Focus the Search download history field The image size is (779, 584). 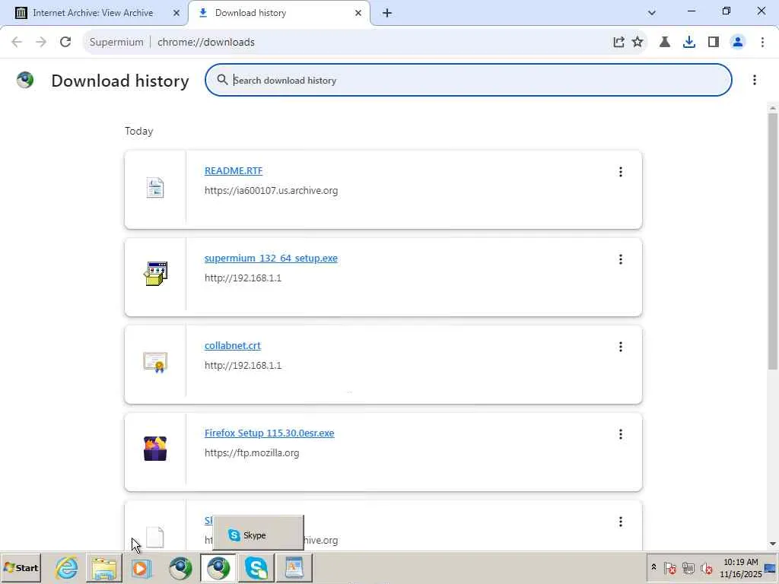pos(468,80)
